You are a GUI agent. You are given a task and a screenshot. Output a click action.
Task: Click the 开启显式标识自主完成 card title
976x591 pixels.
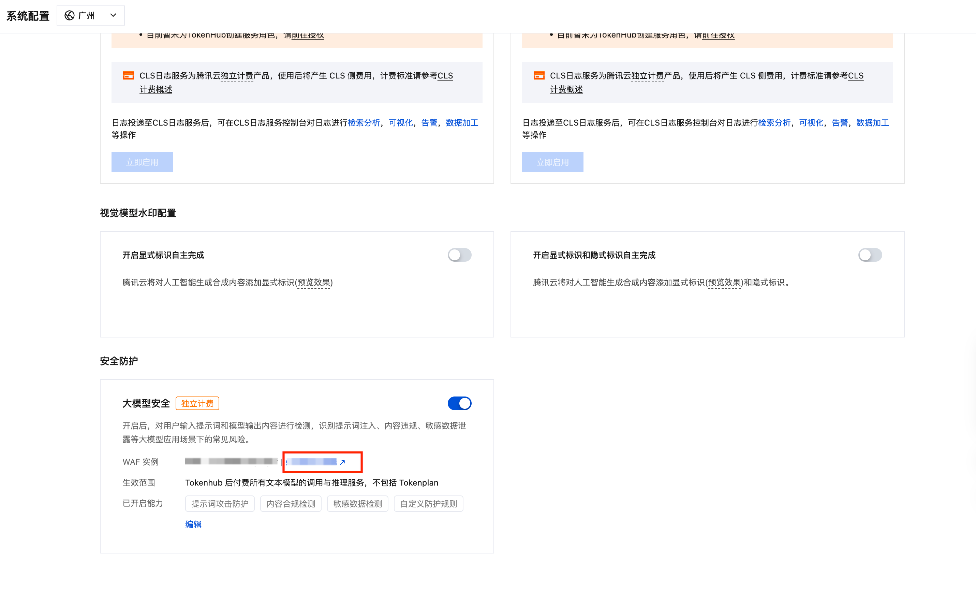163,255
